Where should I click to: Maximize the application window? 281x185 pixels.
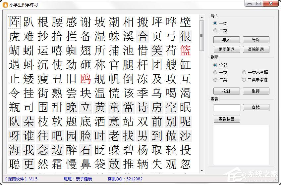(x=258, y=3)
